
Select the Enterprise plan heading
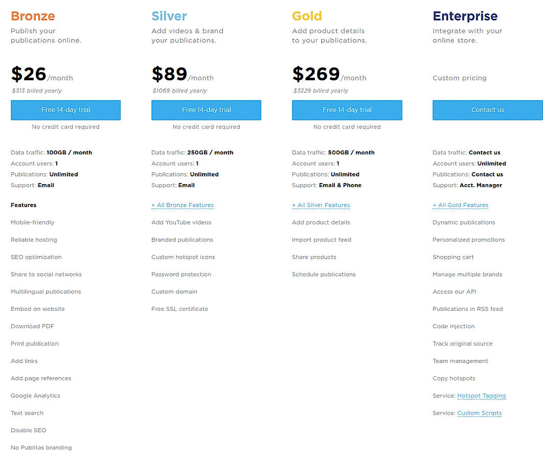click(465, 16)
